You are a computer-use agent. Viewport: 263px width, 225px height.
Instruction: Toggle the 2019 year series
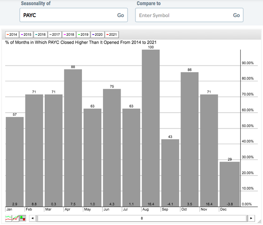(x=83, y=35)
